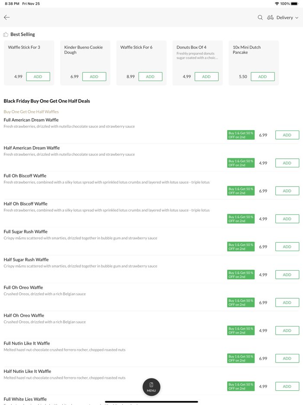
Task: Add Half Oh Biscoff Waffle
Action: pos(287,219)
